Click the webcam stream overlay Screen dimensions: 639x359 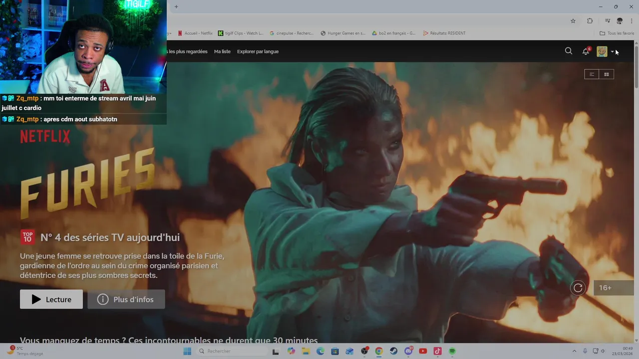83,47
